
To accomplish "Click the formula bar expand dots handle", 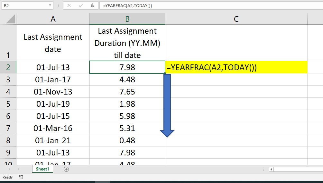I will [58, 5].
